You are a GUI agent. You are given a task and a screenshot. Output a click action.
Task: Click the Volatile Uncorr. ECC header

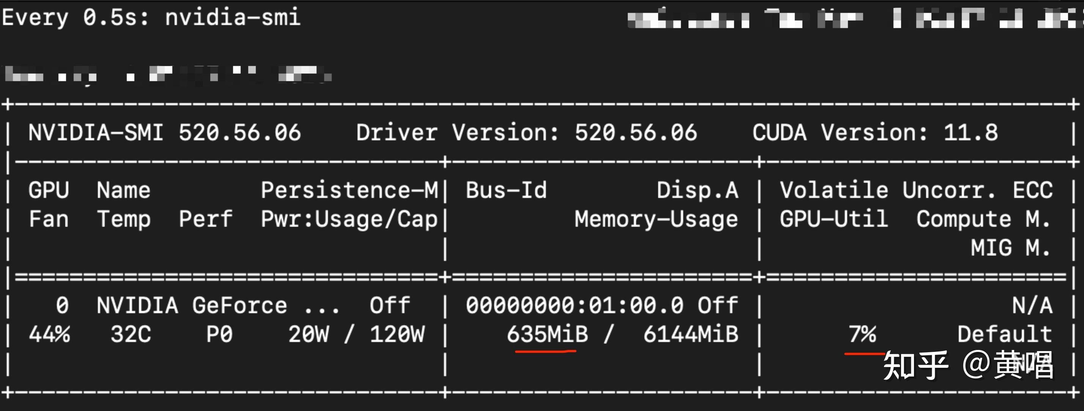click(916, 190)
